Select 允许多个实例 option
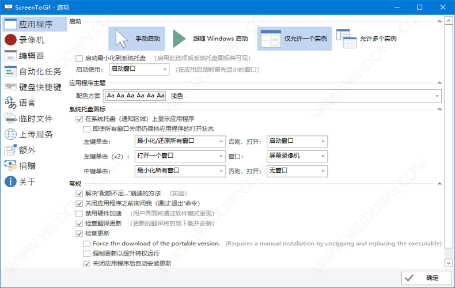 coord(367,39)
